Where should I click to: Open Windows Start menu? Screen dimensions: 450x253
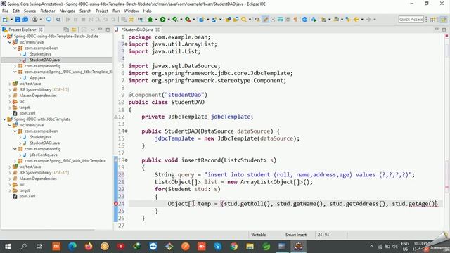(x=8, y=247)
